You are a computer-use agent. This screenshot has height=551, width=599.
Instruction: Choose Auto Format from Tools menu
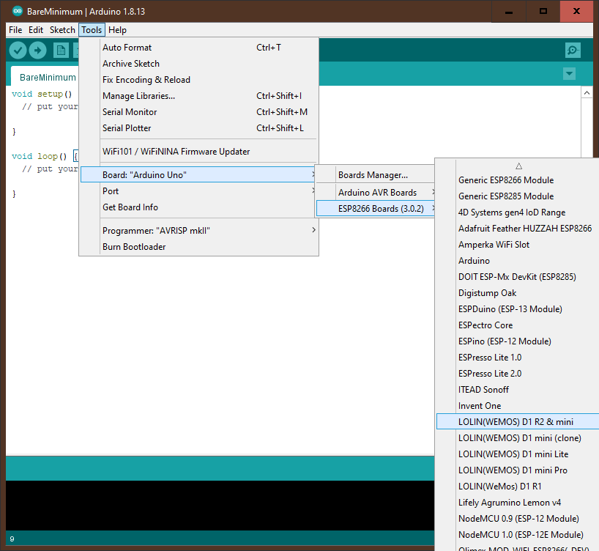click(198, 48)
